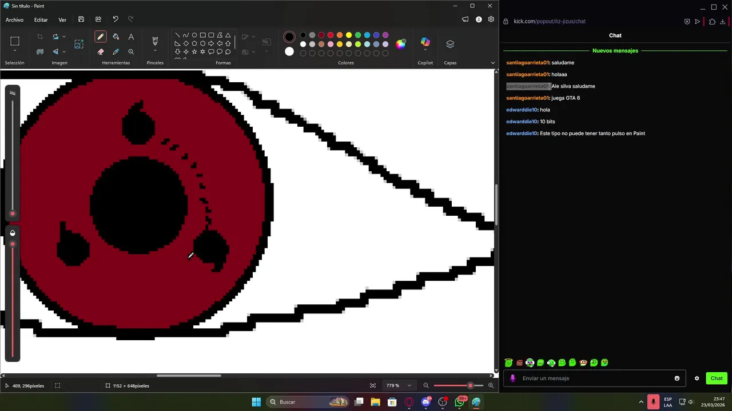
Task: Select the Triangle shape
Action: pos(228,35)
